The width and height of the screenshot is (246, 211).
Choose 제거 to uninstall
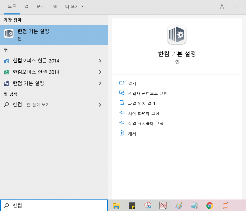coord(132,133)
